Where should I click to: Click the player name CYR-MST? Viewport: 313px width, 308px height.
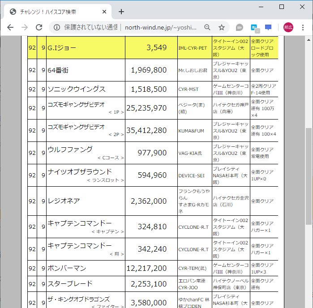[x=189, y=89]
